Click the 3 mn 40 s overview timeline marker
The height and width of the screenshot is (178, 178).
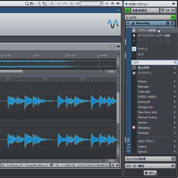pyautogui.click(x=103, y=55)
